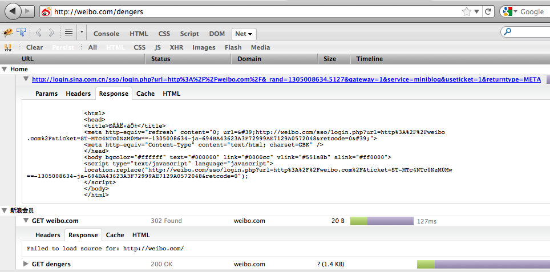Select Response tab of login request
The height and width of the screenshot is (272, 550).
[x=114, y=94]
